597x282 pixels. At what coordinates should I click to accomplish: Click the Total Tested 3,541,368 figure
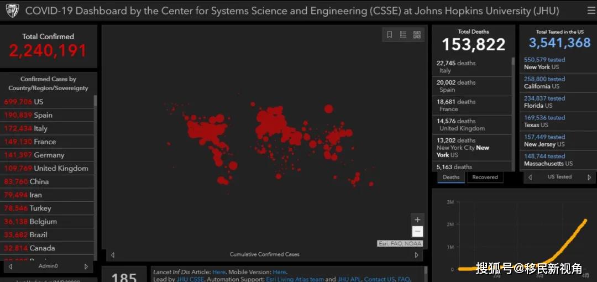click(x=559, y=42)
